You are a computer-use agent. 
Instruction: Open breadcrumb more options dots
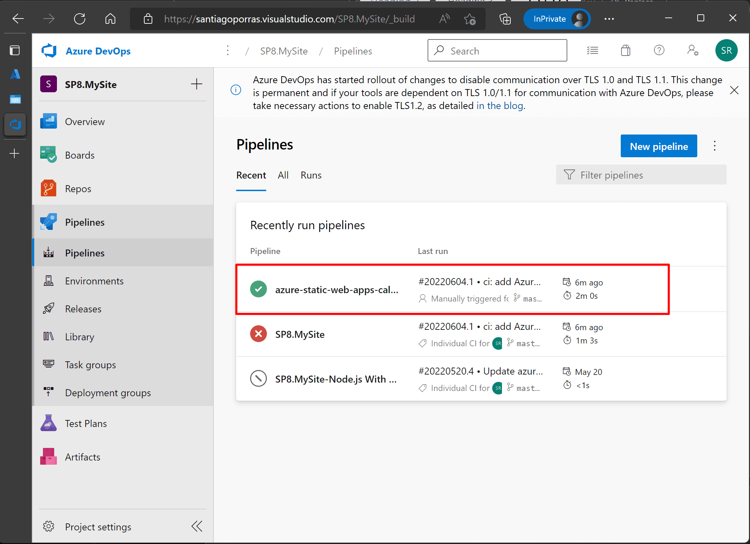[x=228, y=51]
